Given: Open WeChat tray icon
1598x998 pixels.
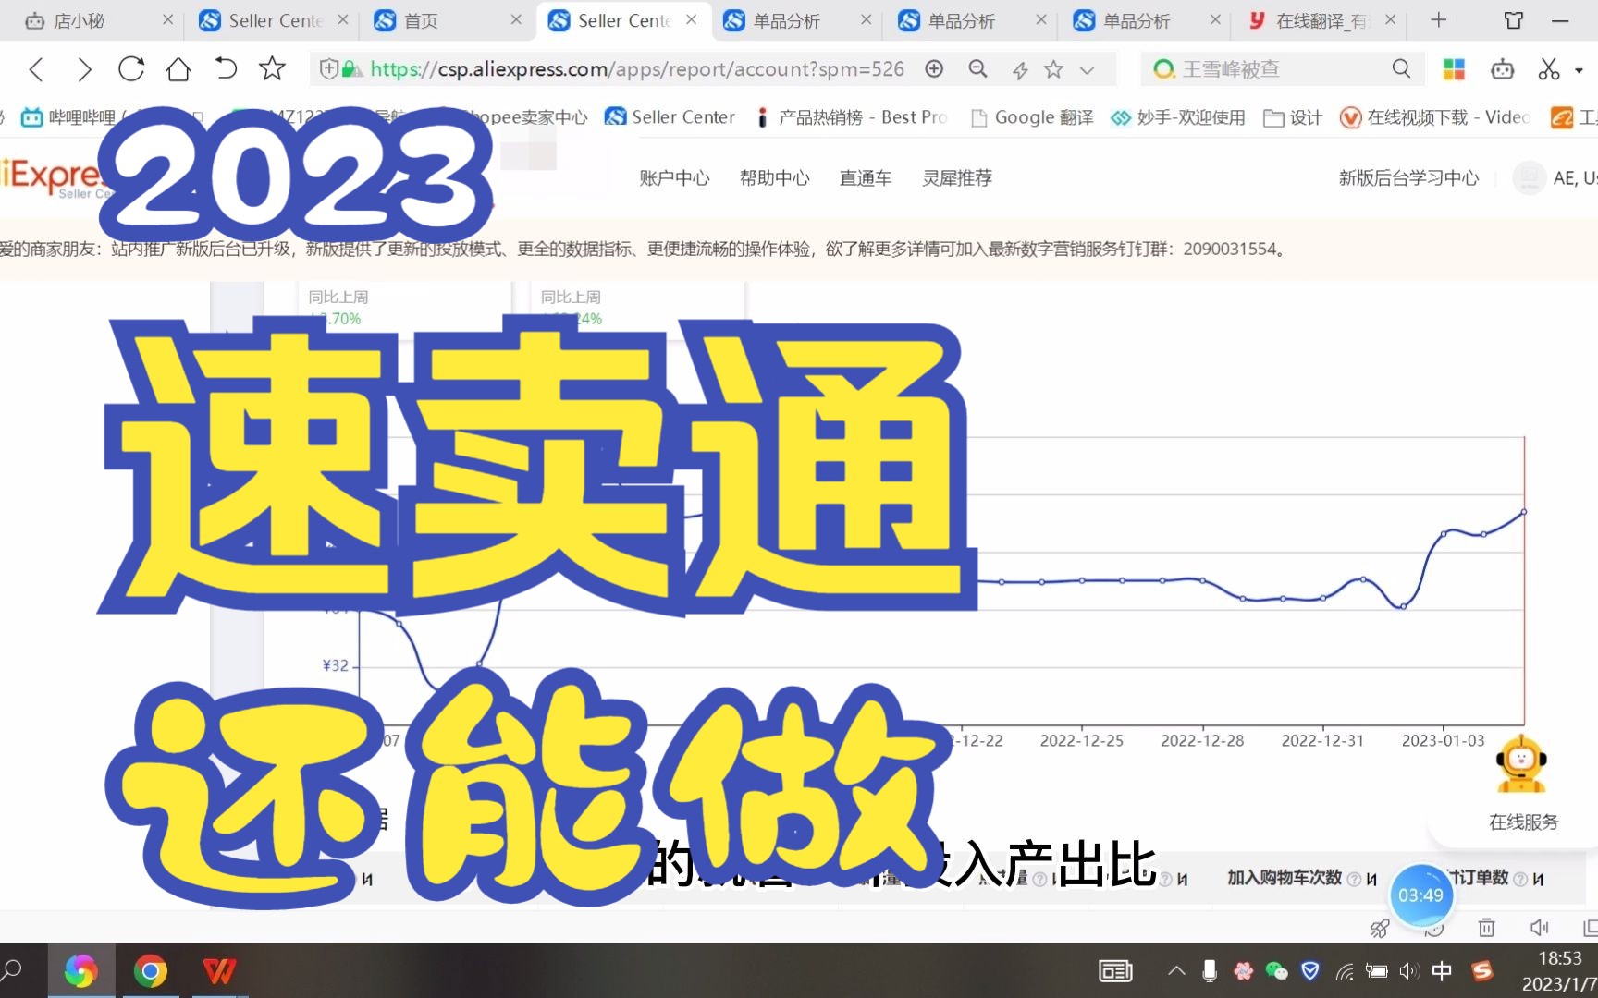Looking at the screenshot, I should (x=1276, y=971).
